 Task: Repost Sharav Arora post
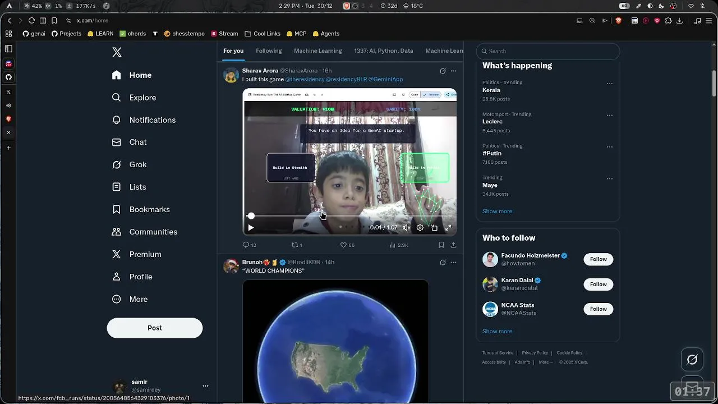tap(297, 245)
